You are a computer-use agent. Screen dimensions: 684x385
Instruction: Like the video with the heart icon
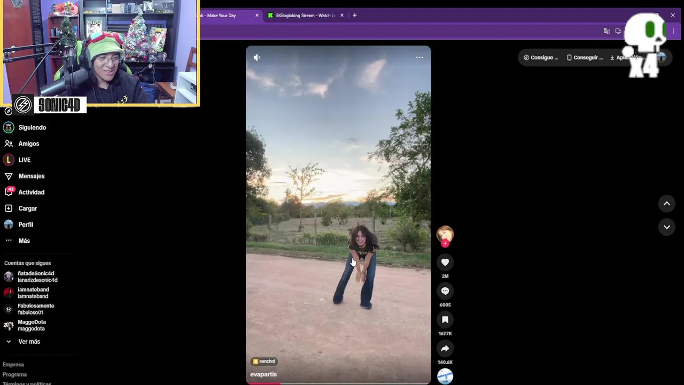pos(445,262)
